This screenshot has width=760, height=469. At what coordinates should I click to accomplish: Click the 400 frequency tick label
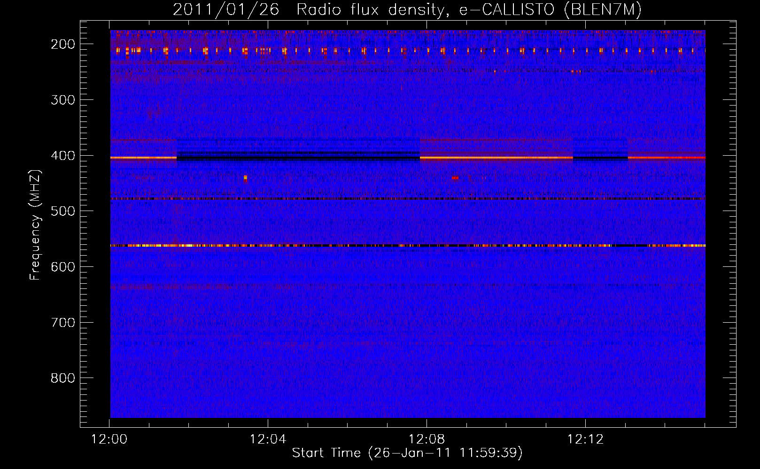tap(62, 155)
